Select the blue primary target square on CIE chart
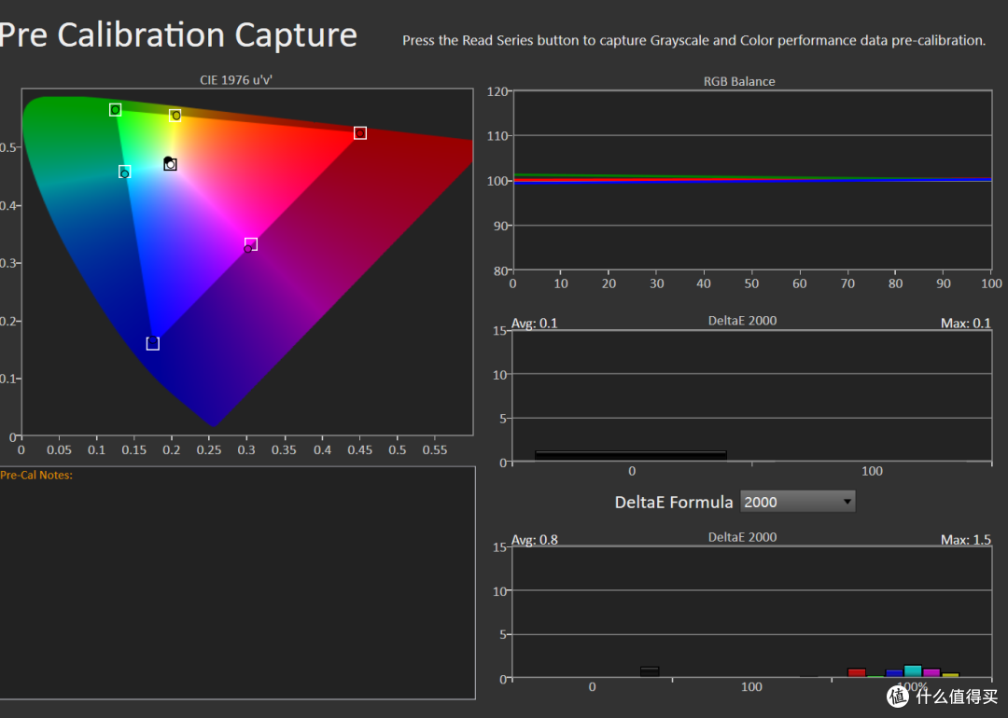The height and width of the screenshot is (718, 1008). coord(152,343)
